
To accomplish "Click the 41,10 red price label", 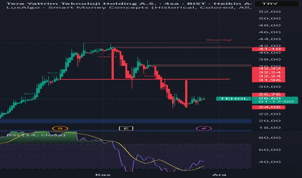I will (x=269, y=49).
